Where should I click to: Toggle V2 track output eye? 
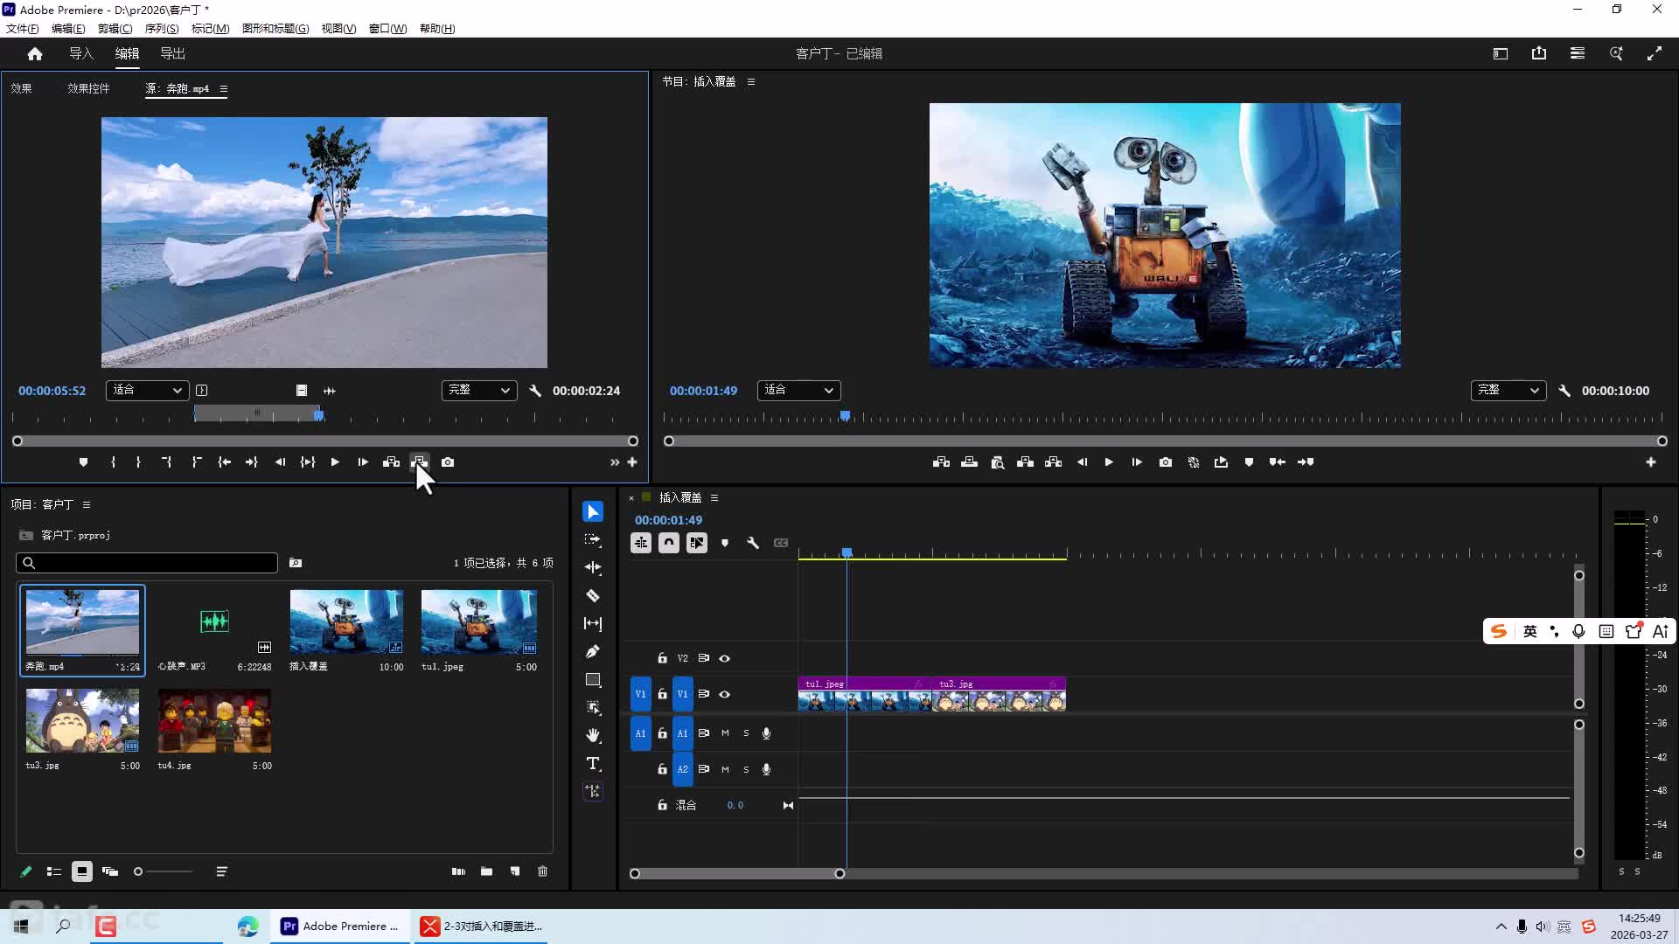pyautogui.click(x=724, y=658)
